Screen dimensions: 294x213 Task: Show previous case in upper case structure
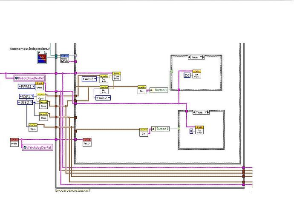[189, 57]
